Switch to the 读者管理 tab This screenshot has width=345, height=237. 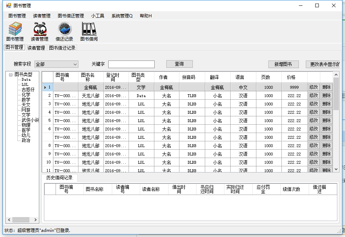coord(36,48)
